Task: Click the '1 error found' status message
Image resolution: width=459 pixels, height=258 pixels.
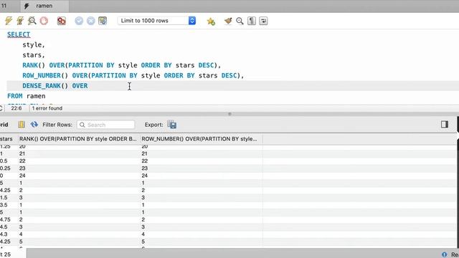Action: [47, 108]
